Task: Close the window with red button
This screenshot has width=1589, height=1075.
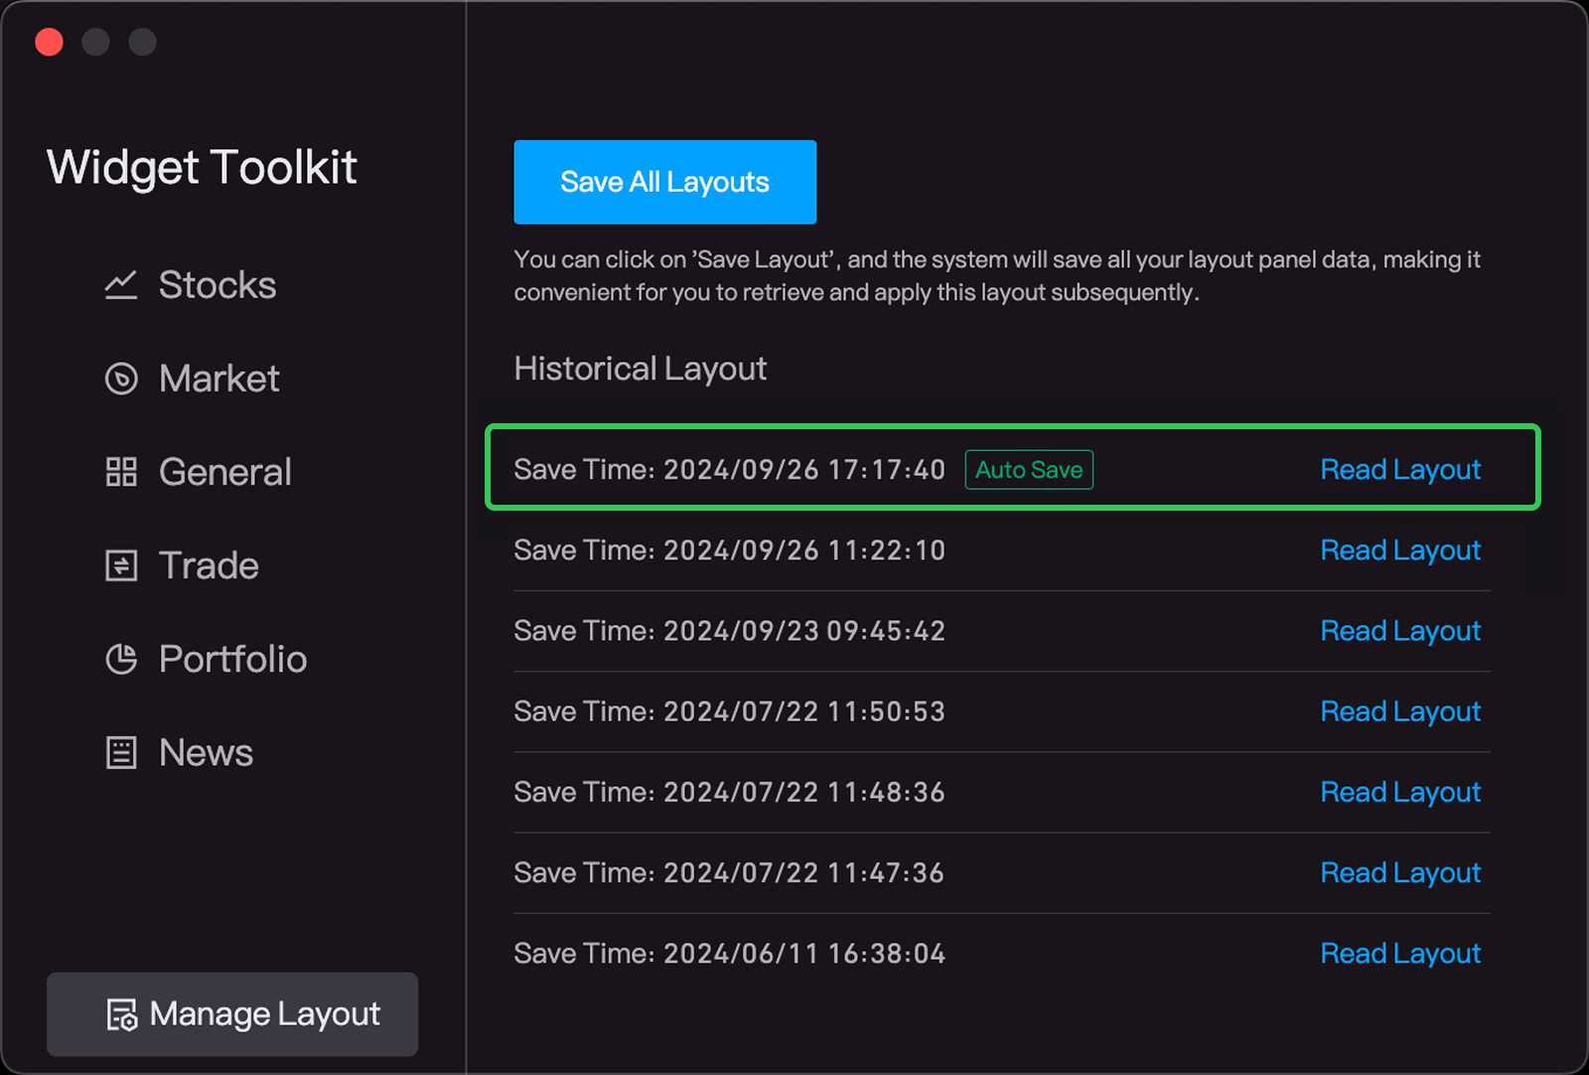Action: tap(50, 42)
